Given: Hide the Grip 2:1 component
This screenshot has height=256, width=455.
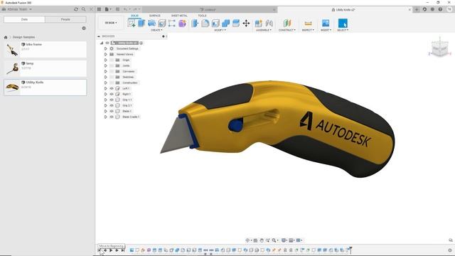Looking at the screenshot, I should pyautogui.click(x=112, y=105).
